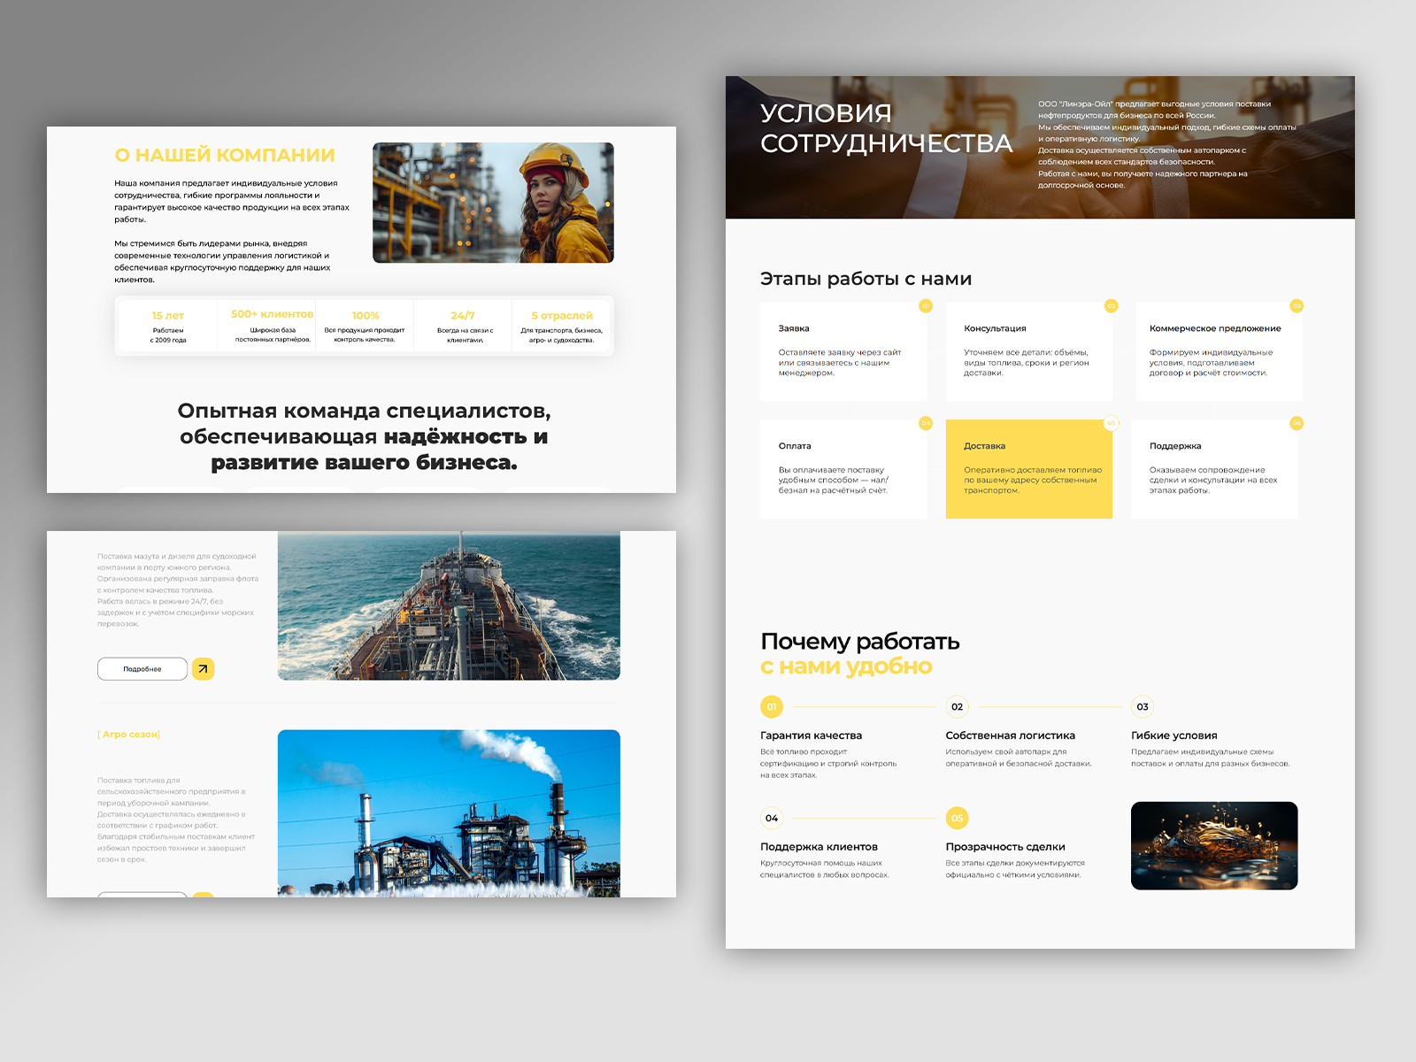Click the '15 лет' statistic
Image resolution: width=1416 pixels, height=1062 pixels.
coord(168,316)
